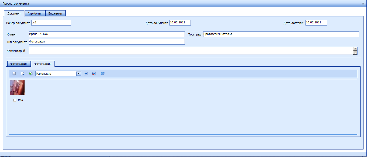Select the Документ tab
Viewport: 367px width, 157px height.
14,13
